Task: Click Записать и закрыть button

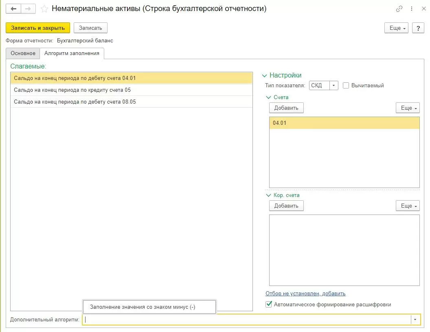Action: coord(38,28)
